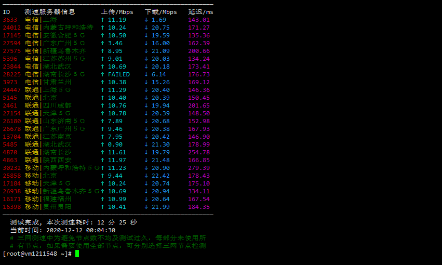Click the upload arrow in server 3633 row
This screenshot has width=442, height=265.
pyautogui.click(x=103, y=20)
